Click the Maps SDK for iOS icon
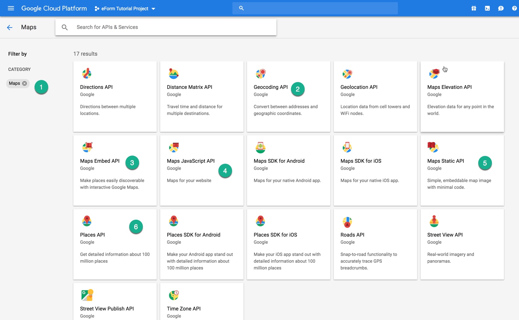 click(x=347, y=147)
